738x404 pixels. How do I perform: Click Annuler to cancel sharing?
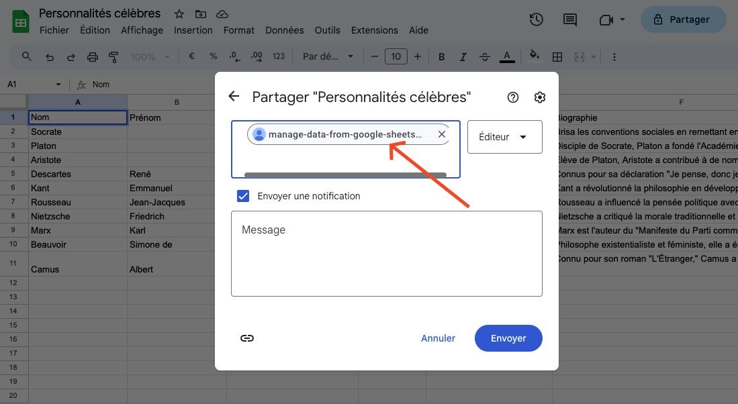(438, 338)
